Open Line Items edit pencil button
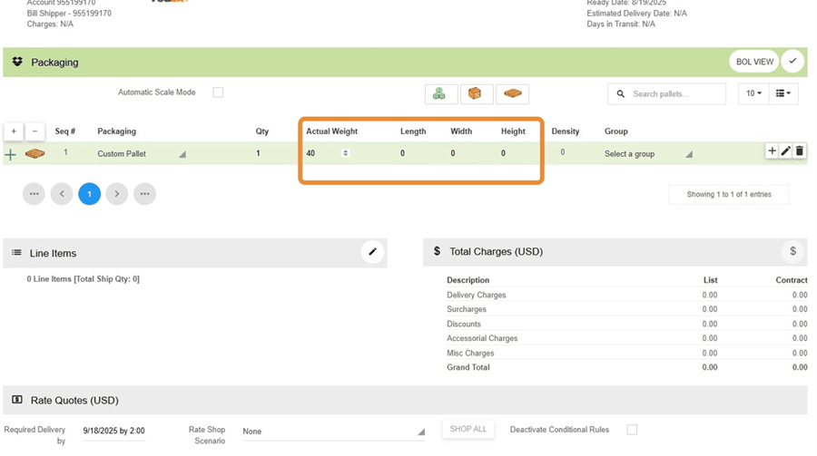The width and height of the screenshot is (817, 456). [x=372, y=252]
